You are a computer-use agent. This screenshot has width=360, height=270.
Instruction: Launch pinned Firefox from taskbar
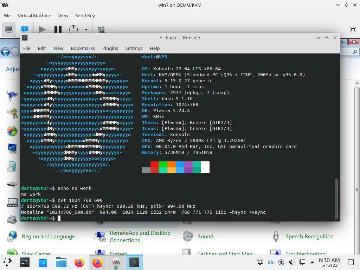click(x=79, y=262)
